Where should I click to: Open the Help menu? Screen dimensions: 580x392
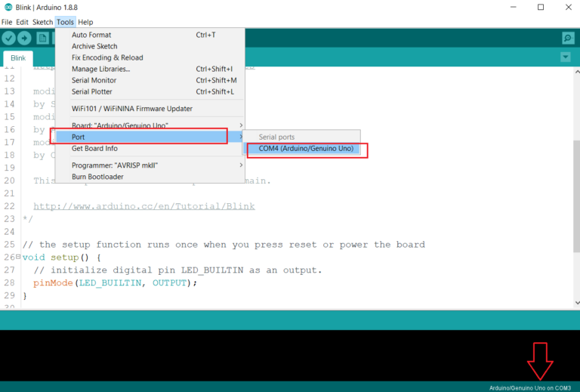click(x=85, y=22)
